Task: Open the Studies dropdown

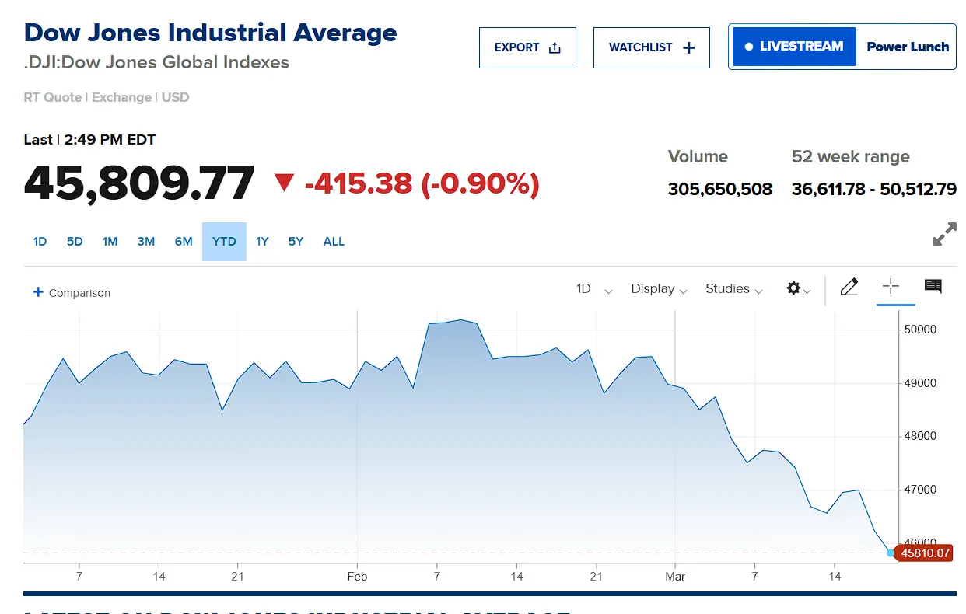Action: click(x=734, y=289)
